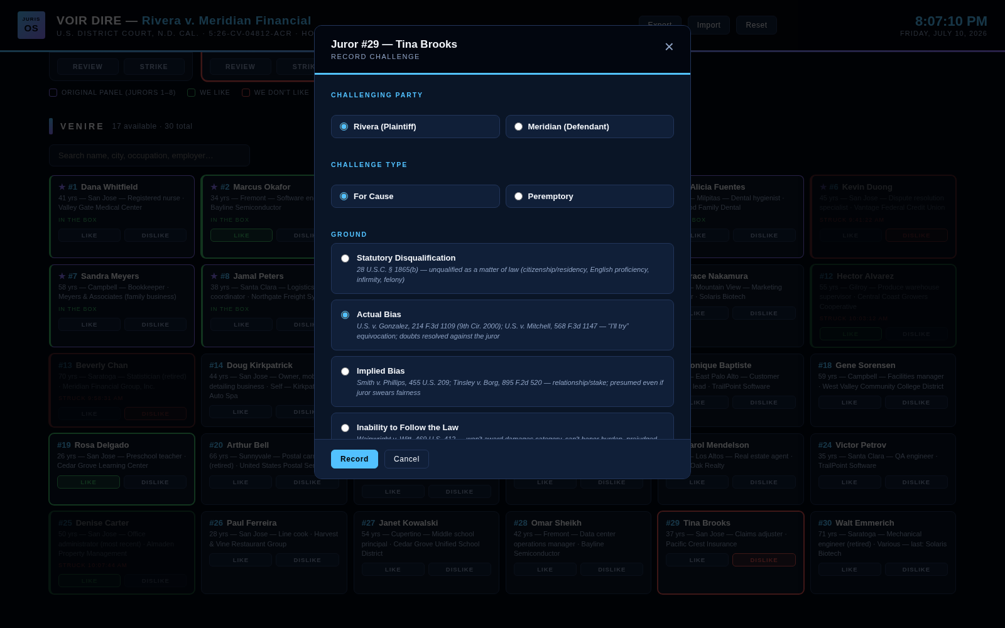
Task: Toggle the We Don't Like filter checkbox
Action: coord(246,93)
